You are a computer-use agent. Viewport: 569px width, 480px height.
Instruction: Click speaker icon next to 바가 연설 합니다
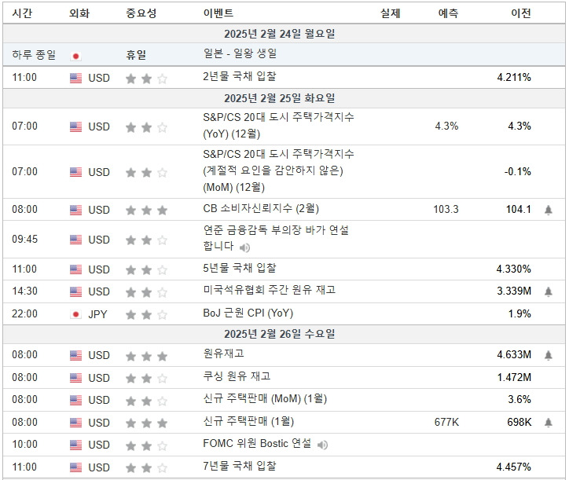244,247
